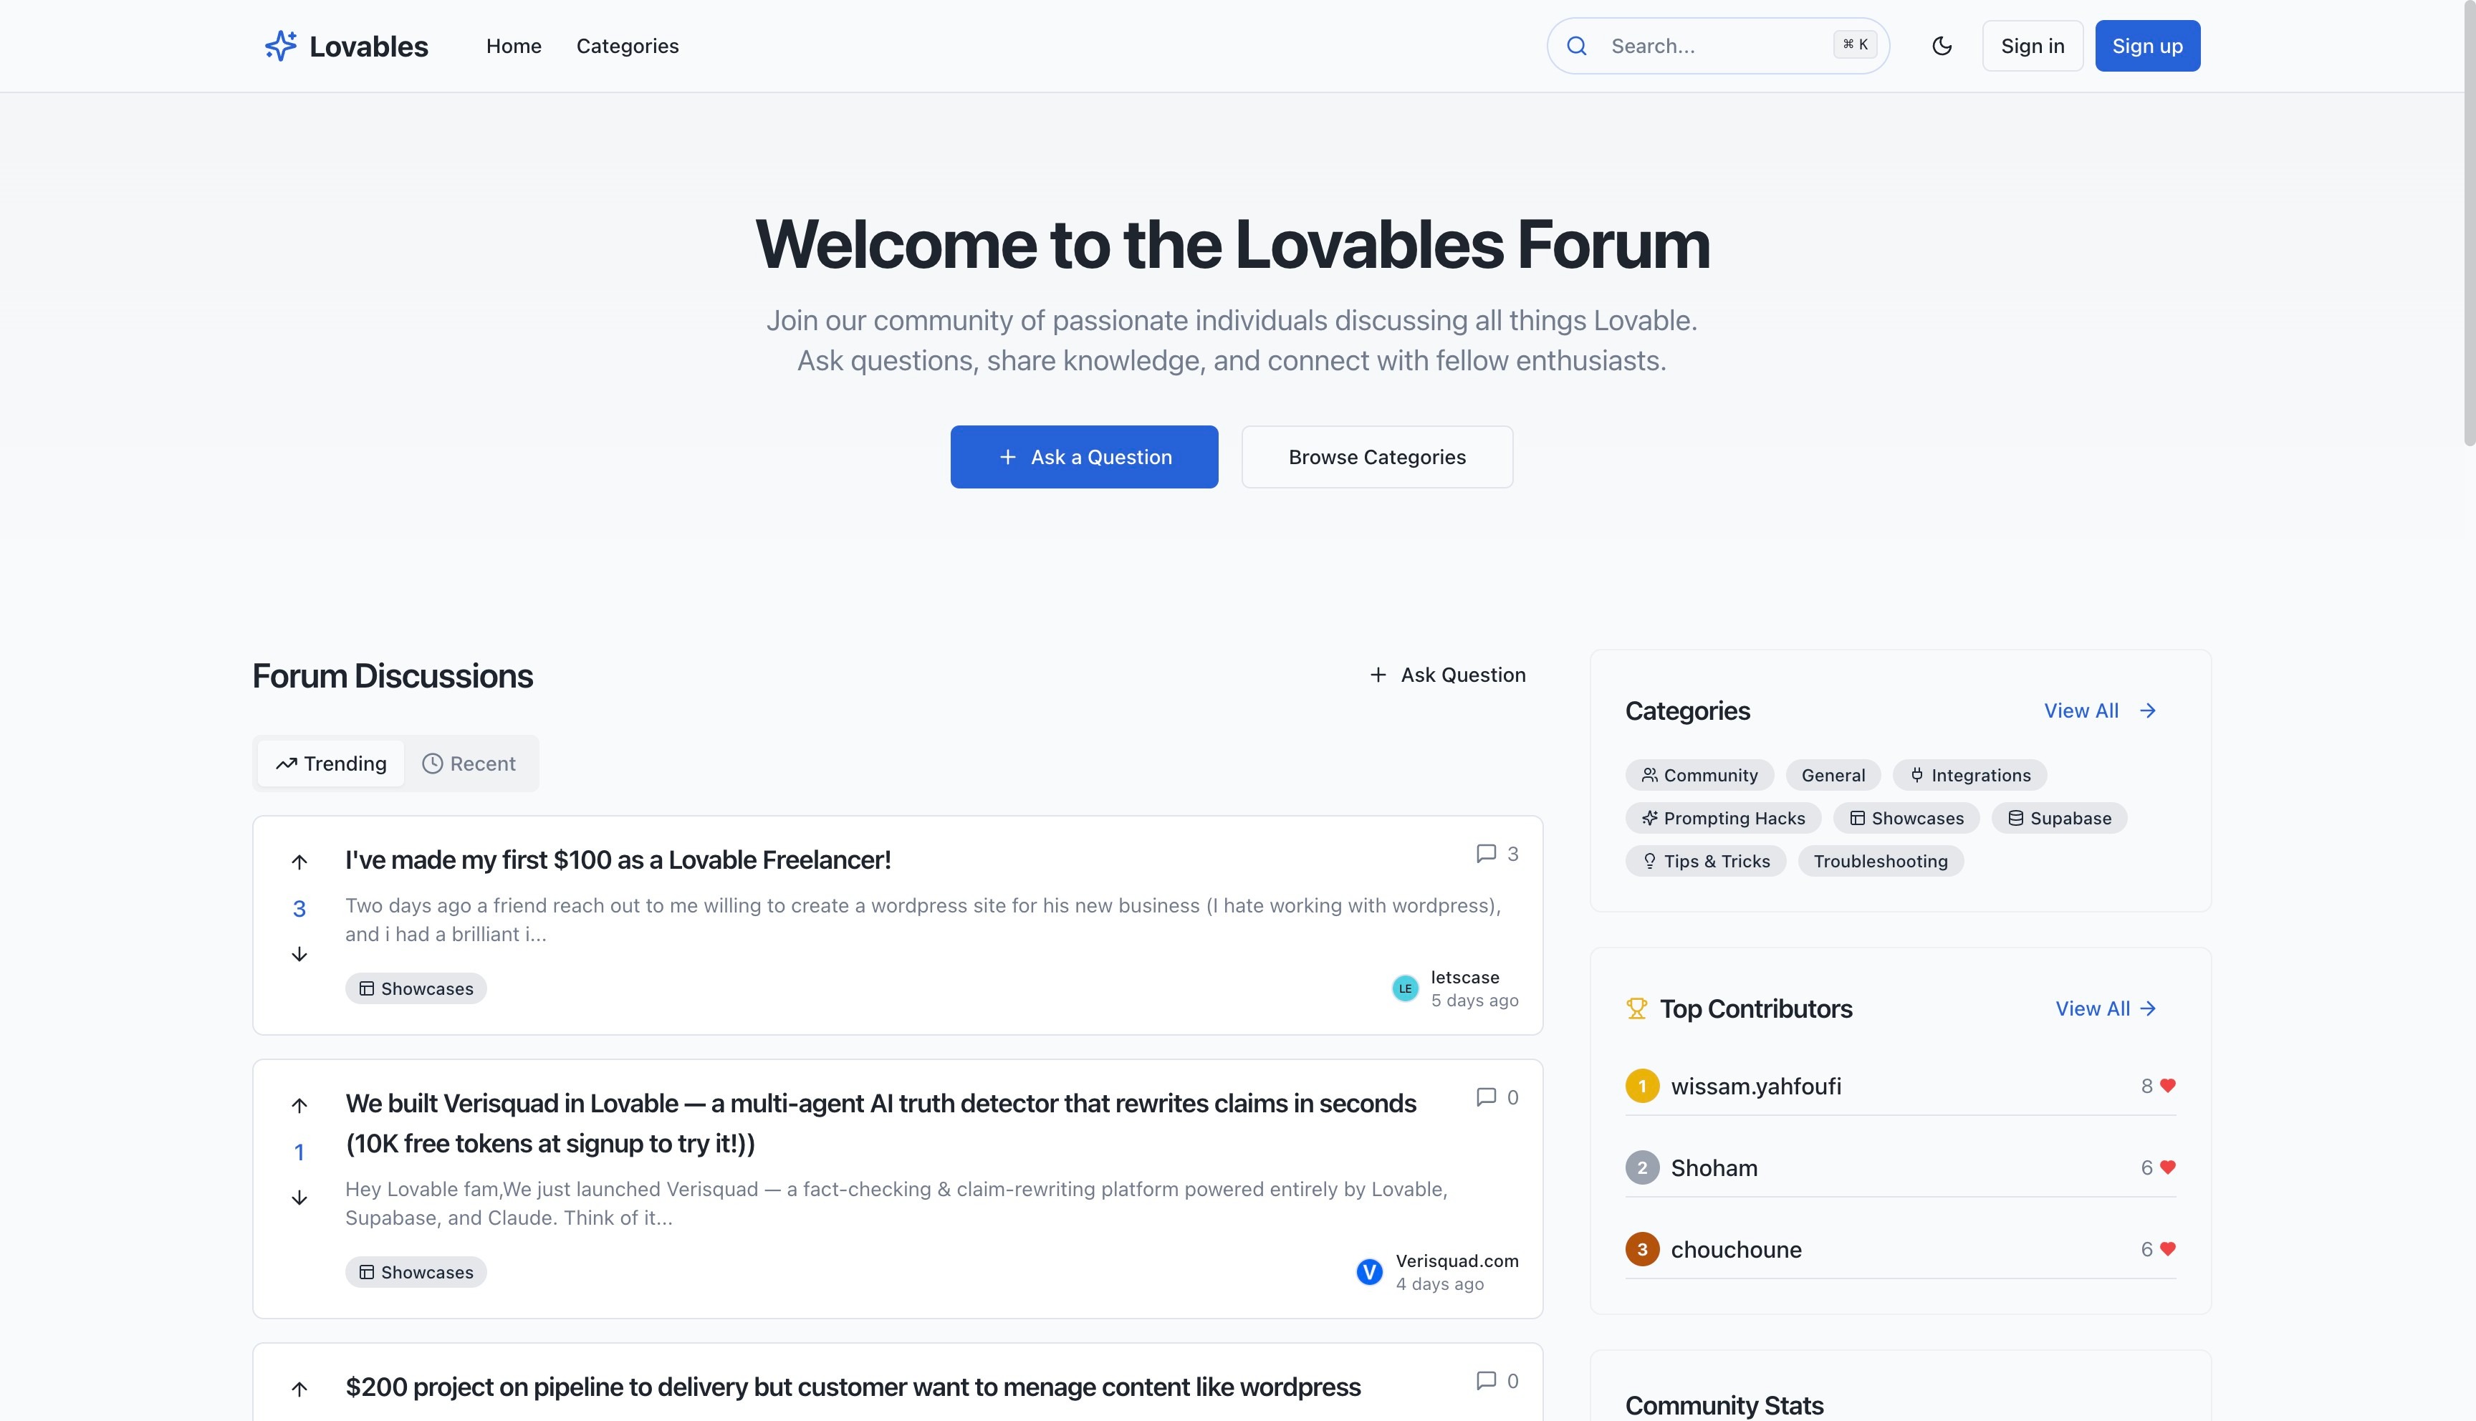Click comment icon on the Verisquad post
Image resolution: width=2476 pixels, height=1421 pixels.
point(1485,1097)
